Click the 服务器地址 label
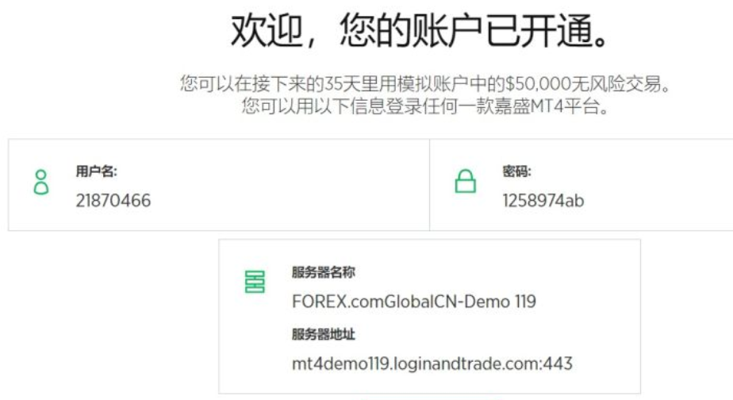The width and height of the screenshot is (733, 400). click(x=324, y=334)
